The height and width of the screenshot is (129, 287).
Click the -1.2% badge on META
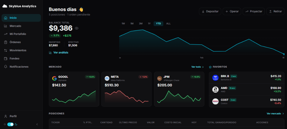143,77
